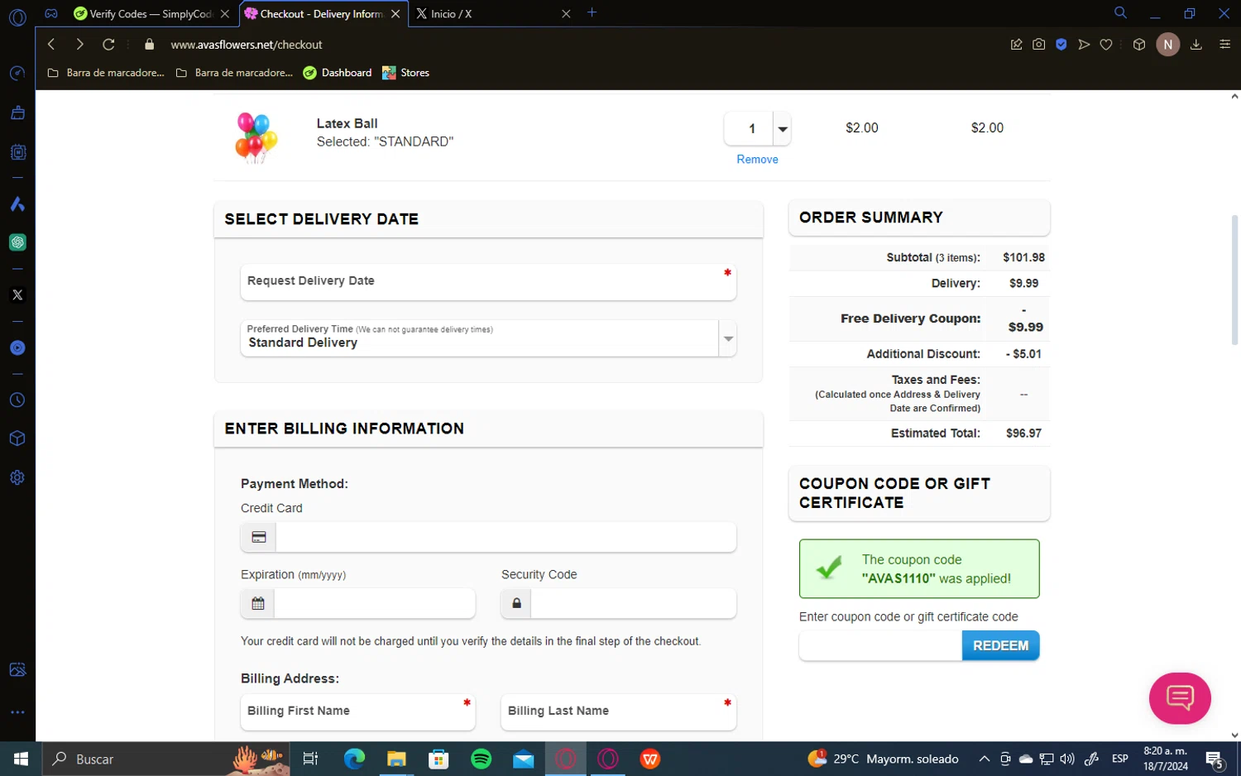
Task: Click the Estimated Total value $96.97
Action: [x=1023, y=433]
